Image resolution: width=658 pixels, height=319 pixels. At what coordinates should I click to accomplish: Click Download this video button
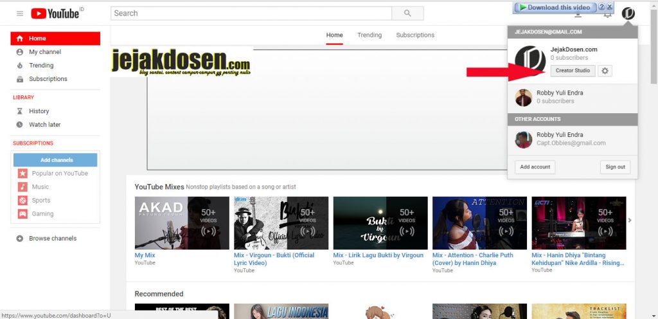coord(555,7)
